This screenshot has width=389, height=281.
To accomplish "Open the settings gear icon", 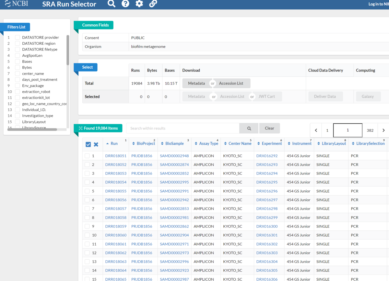I will tap(139, 4).
